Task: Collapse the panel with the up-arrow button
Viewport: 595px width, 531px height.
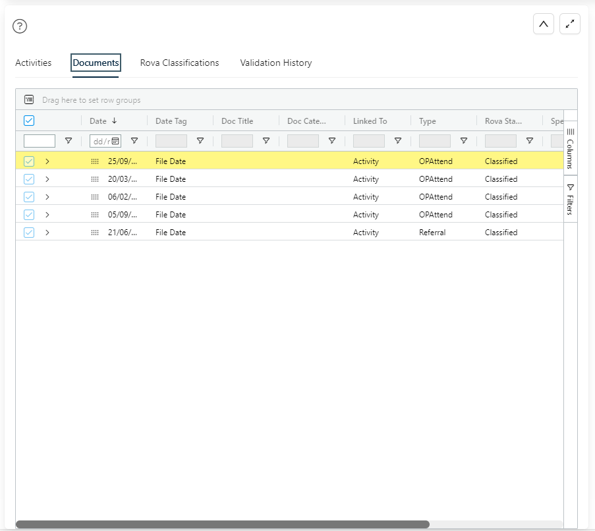Action: pyautogui.click(x=543, y=24)
